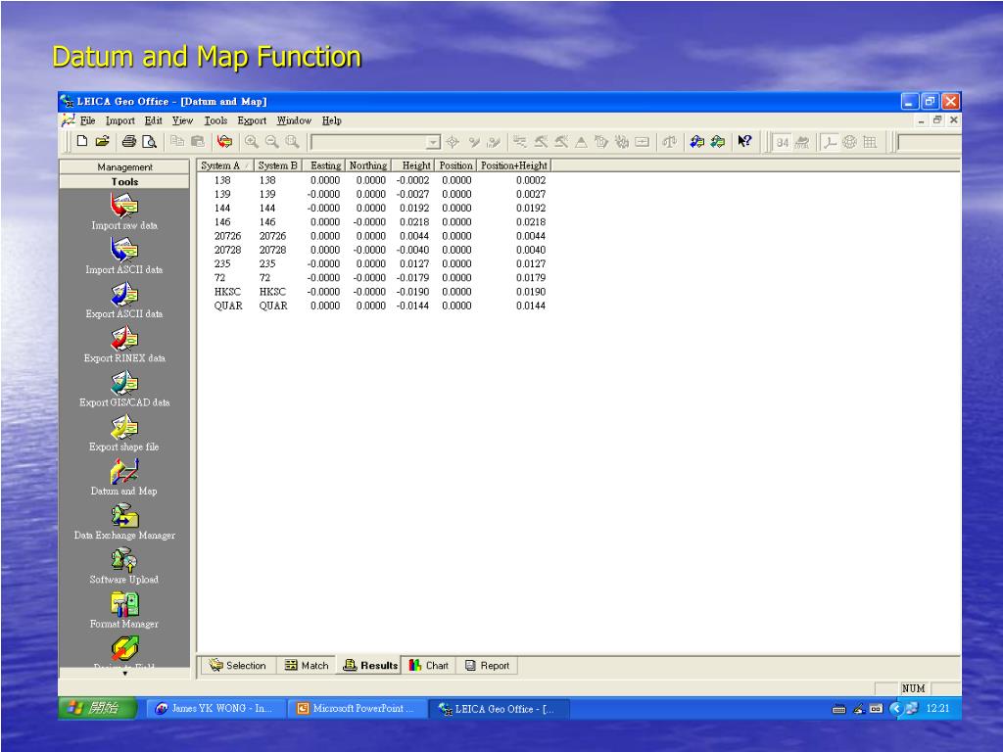The width and height of the screenshot is (1003, 752).
Task: Click the Copy toolbar icon
Action: 177,141
